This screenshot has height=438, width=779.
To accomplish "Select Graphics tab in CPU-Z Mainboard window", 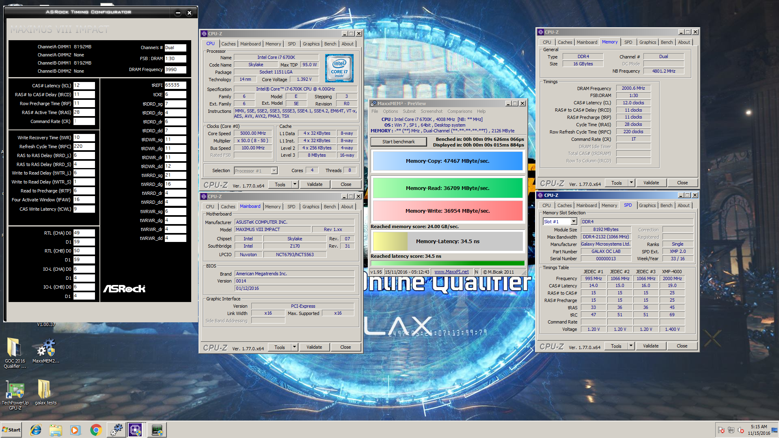I will [311, 207].
